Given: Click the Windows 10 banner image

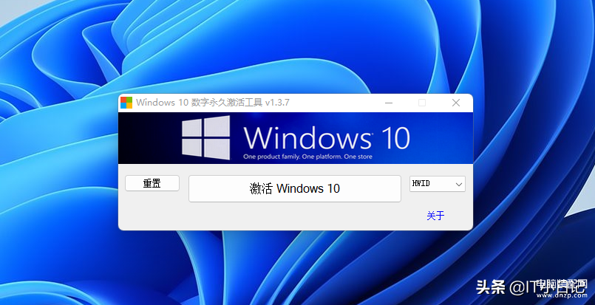Looking at the screenshot, I should pyautogui.click(x=296, y=138).
